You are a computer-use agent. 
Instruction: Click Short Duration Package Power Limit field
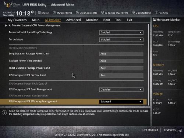[x=121, y=68]
